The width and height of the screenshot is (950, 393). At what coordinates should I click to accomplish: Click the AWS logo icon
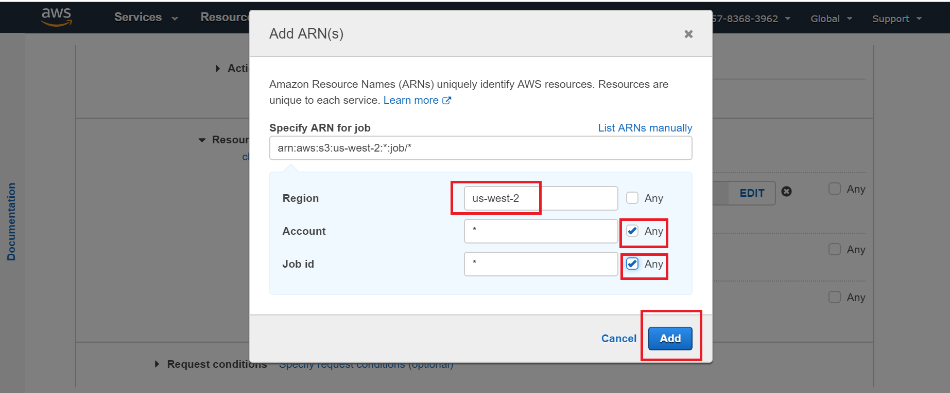click(x=56, y=17)
